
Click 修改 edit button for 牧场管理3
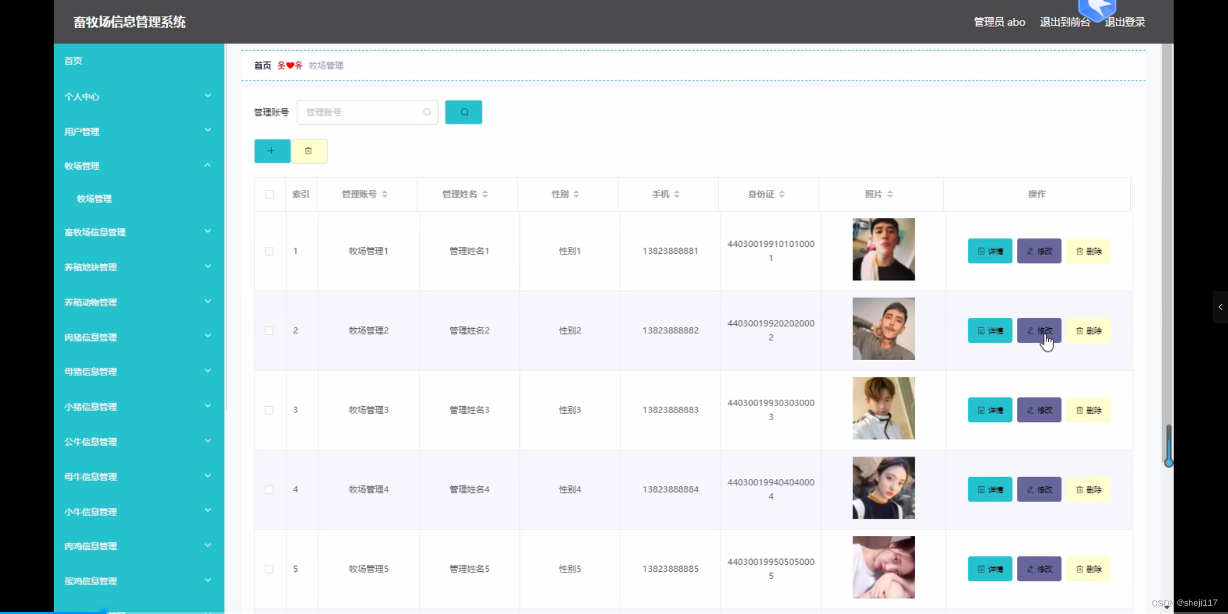[1039, 410]
